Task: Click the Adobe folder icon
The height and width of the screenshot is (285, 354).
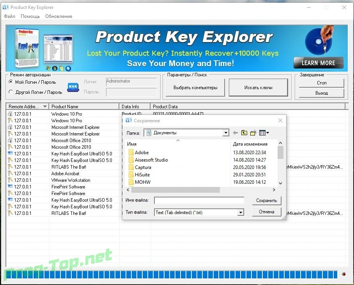Action: click(x=131, y=152)
